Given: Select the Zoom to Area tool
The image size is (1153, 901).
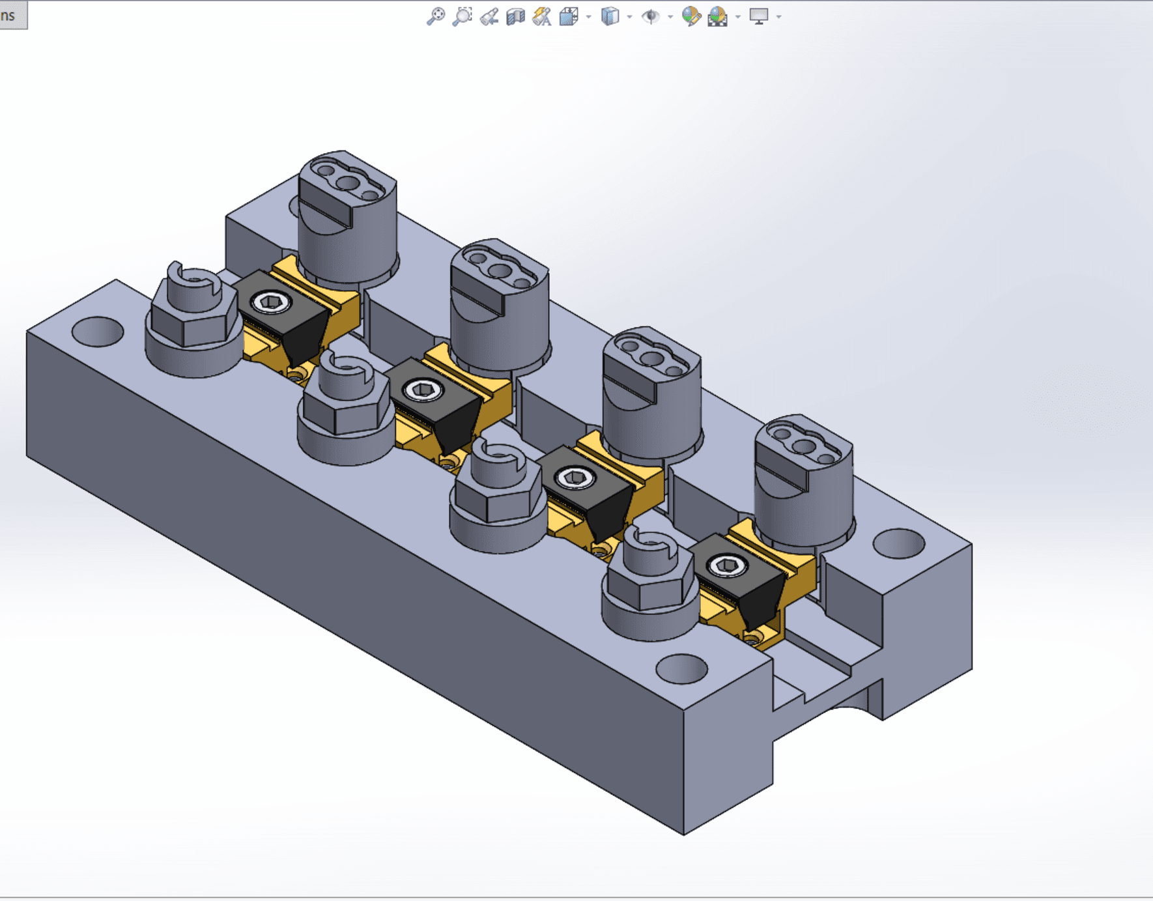Looking at the screenshot, I should [462, 16].
